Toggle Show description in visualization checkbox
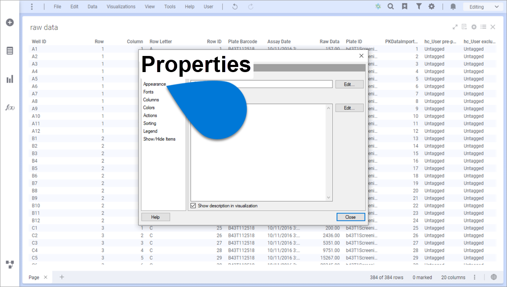The width and height of the screenshot is (507, 287). tap(193, 206)
